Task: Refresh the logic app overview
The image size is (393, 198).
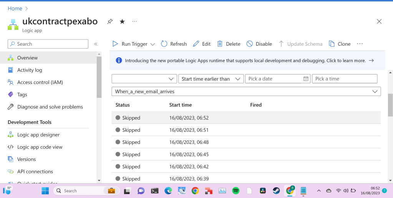Action: point(174,44)
